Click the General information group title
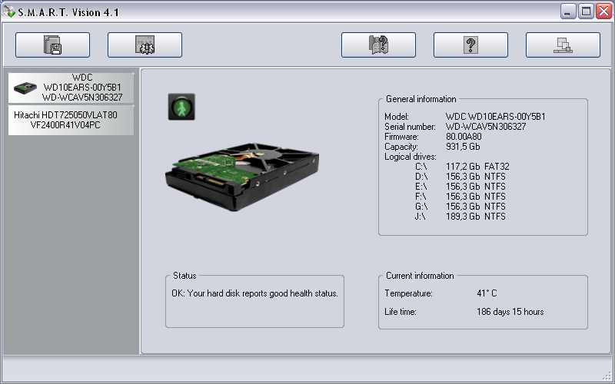 tap(421, 99)
